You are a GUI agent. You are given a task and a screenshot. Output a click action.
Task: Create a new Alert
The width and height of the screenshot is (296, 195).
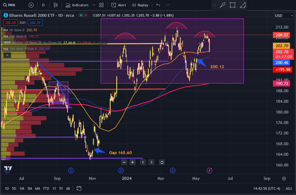(x=119, y=5)
